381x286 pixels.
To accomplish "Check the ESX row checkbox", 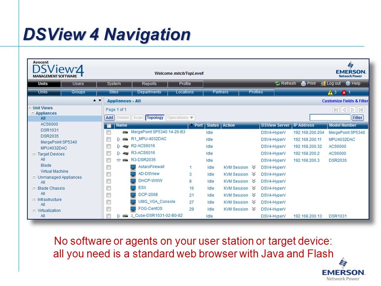I will point(109,188).
